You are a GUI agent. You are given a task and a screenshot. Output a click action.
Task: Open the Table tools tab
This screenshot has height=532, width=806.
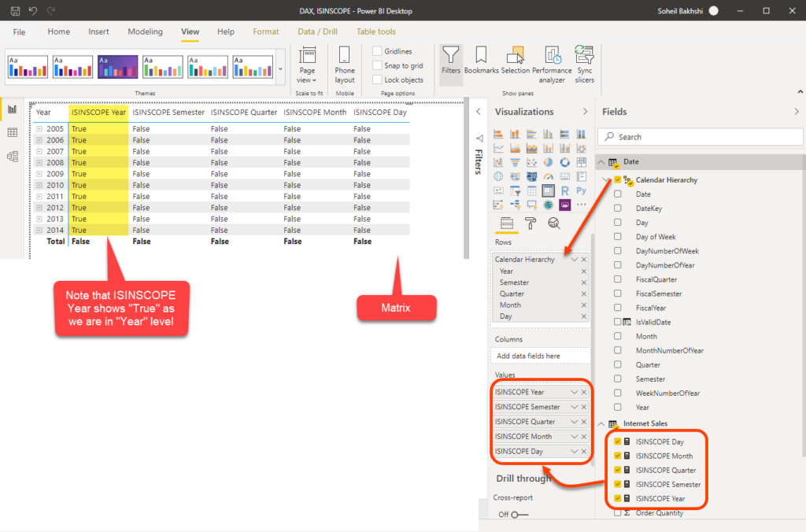(375, 31)
